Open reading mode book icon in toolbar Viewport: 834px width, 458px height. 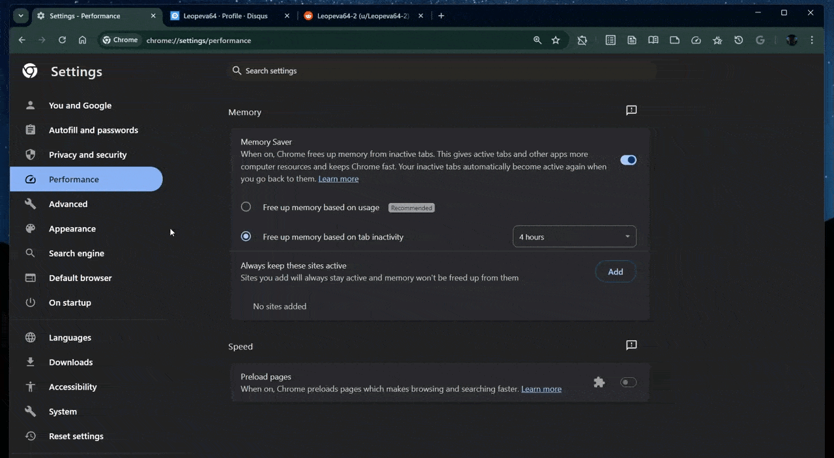click(x=653, y=40)
